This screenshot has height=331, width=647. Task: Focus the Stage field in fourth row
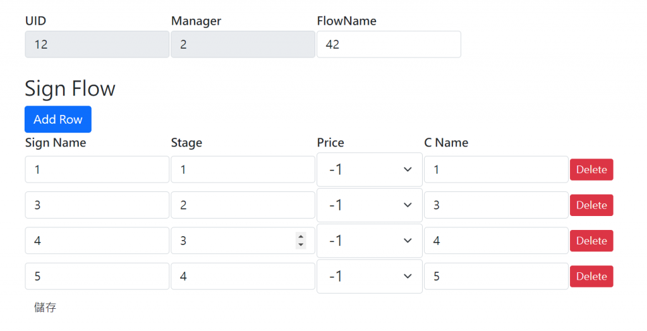point(243,276)
